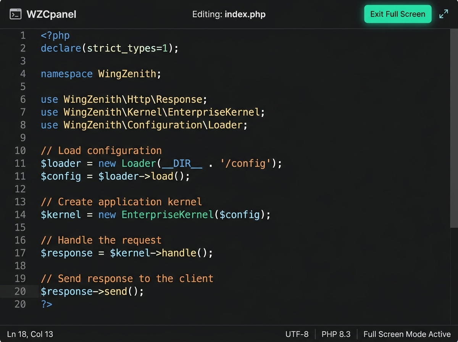458x342 pixels.
Task: Click the PHP 8.3 status entry
Action: tap(336, 334)
